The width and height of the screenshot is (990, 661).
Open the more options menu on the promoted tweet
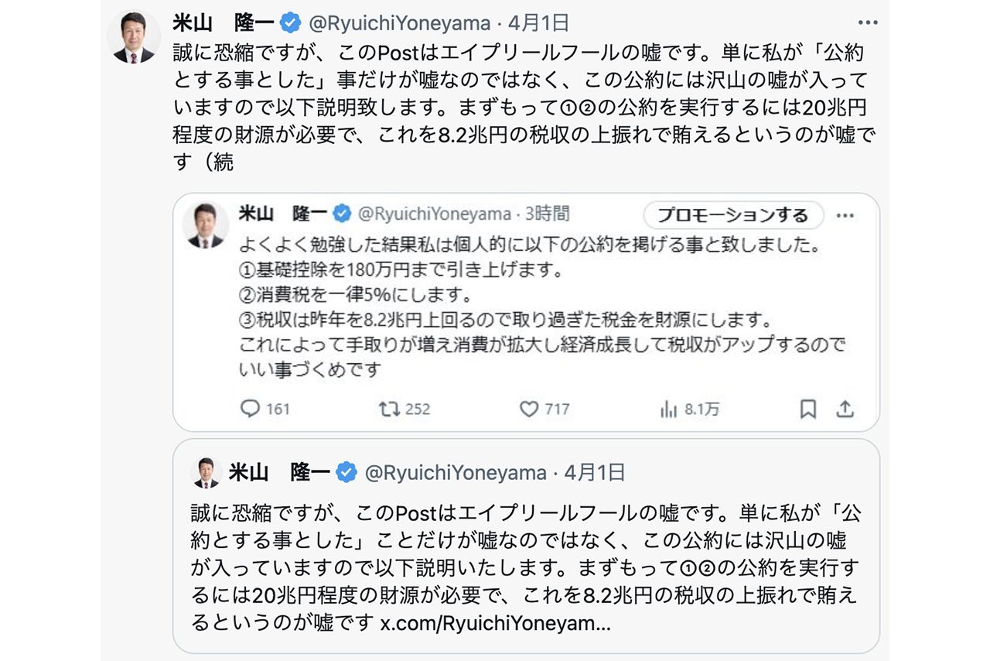(845, 215)
